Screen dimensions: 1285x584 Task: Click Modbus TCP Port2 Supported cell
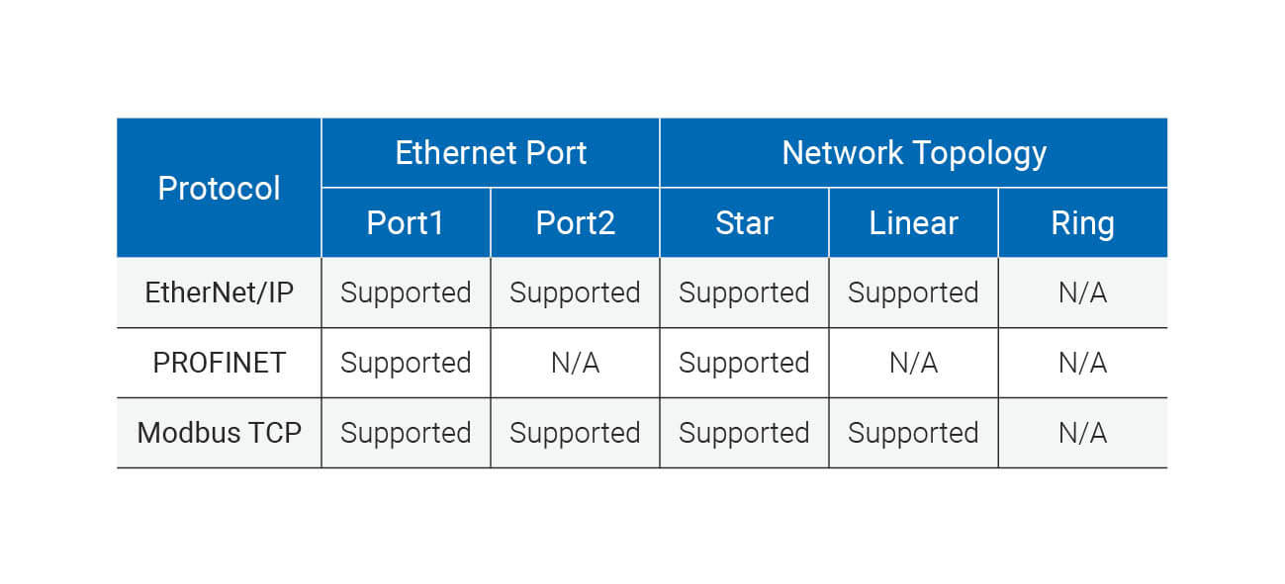(x=575, y=433)
